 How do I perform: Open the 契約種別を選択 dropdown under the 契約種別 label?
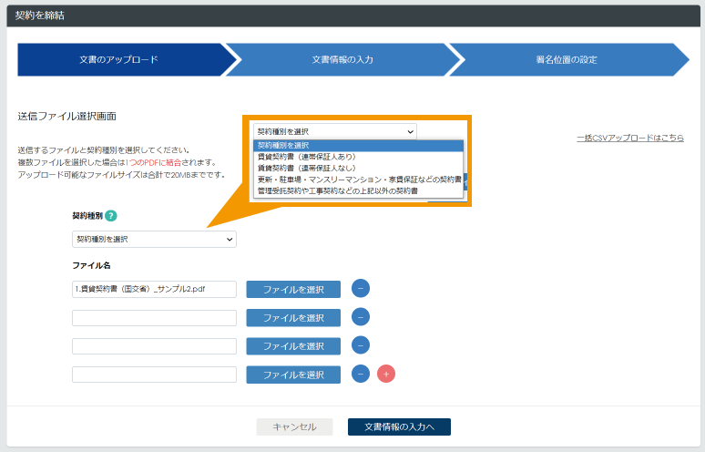(154, 240)
